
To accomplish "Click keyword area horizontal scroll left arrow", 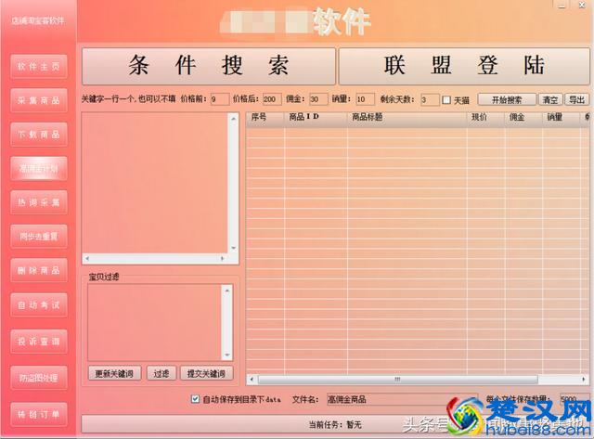I will pyautogui.click(x=87, y=258).
